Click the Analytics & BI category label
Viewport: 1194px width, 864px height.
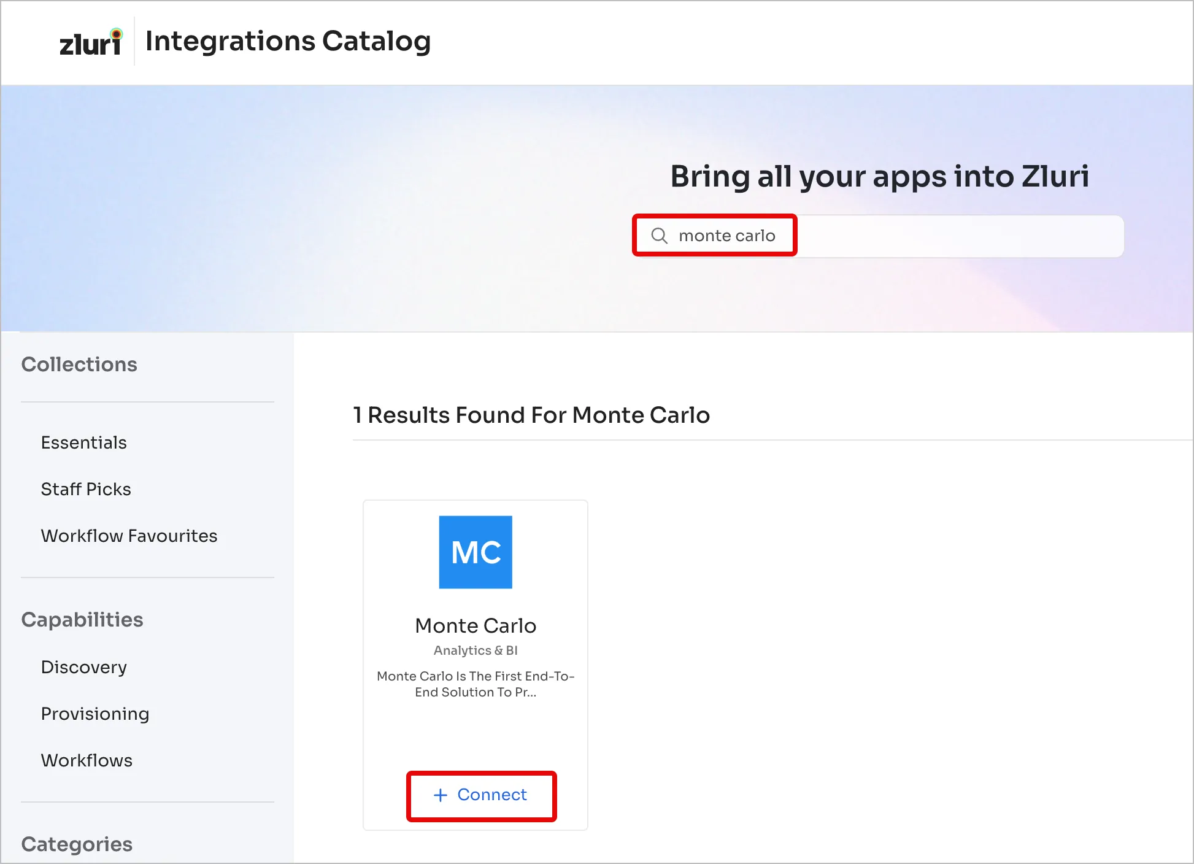coord(476,650)
